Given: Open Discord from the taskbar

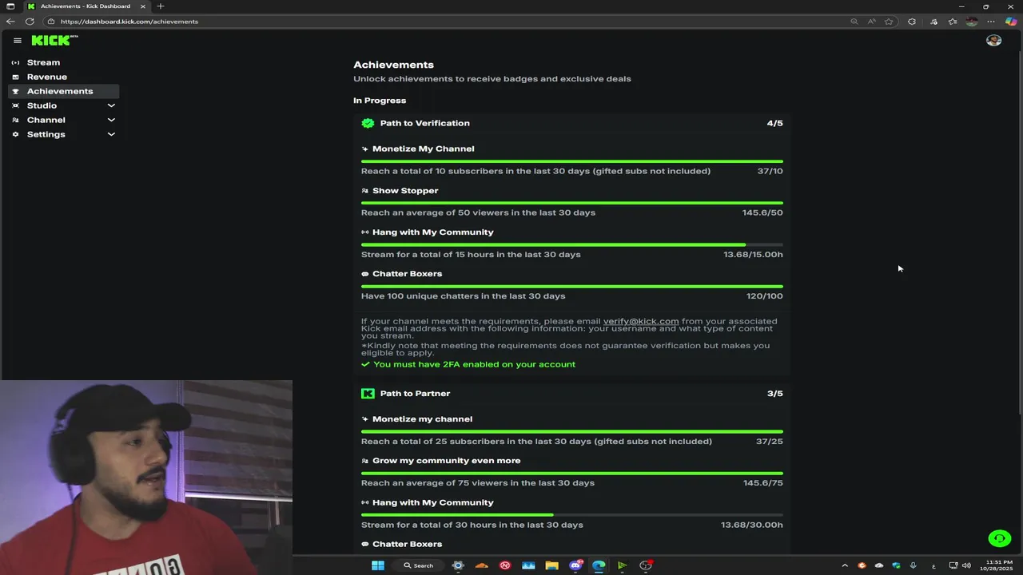Looking at the screenshot, I should coord(575,565).
